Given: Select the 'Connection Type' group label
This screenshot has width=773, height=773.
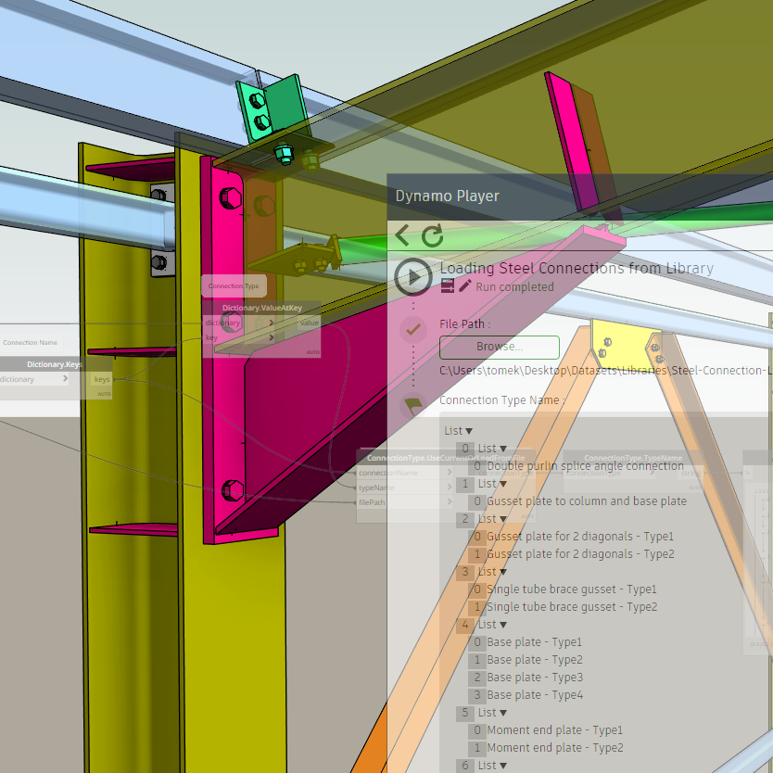Looking at the screenshot, I should click(234, 285).
